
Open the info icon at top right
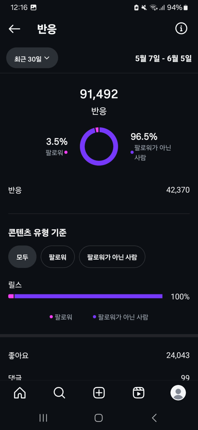pyautogui.click(x=181, y=29)
